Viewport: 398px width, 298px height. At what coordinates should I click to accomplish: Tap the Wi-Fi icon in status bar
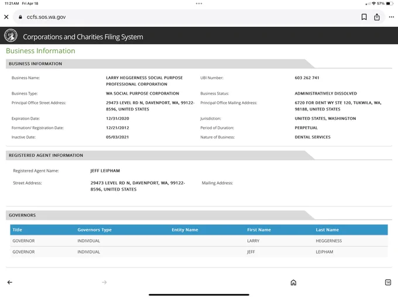pyautogui.click(x=373, y=4)
